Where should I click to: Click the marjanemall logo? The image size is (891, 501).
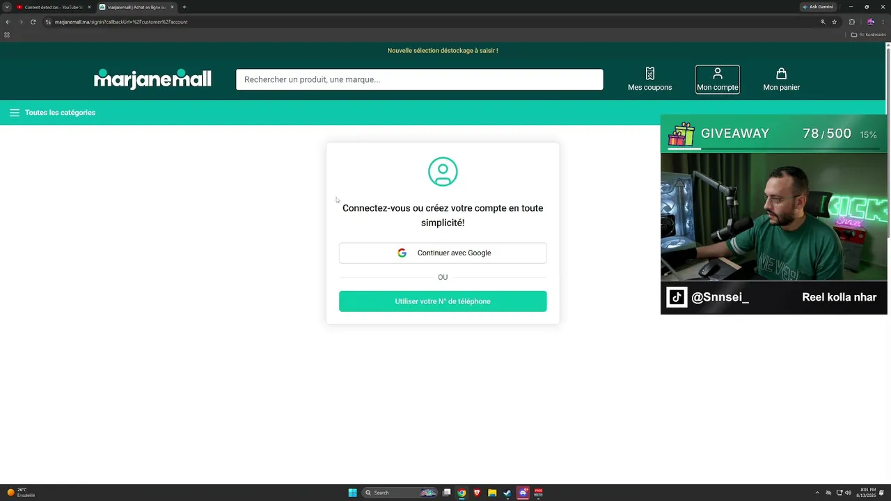tap(152, 79)
